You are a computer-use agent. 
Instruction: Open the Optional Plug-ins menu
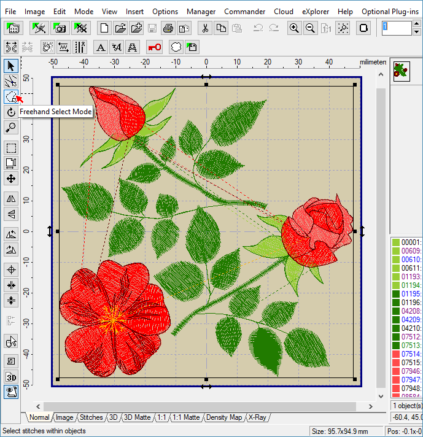tap(392, 12)
